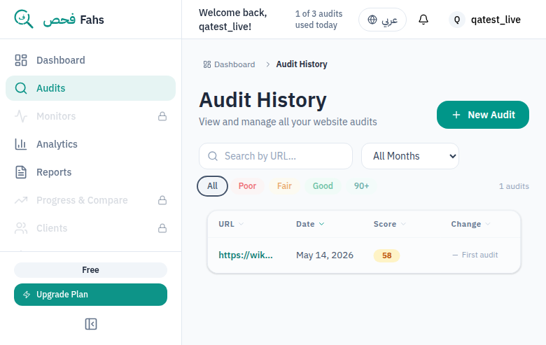Click the lock icon beside Monitors

(162, 116)
